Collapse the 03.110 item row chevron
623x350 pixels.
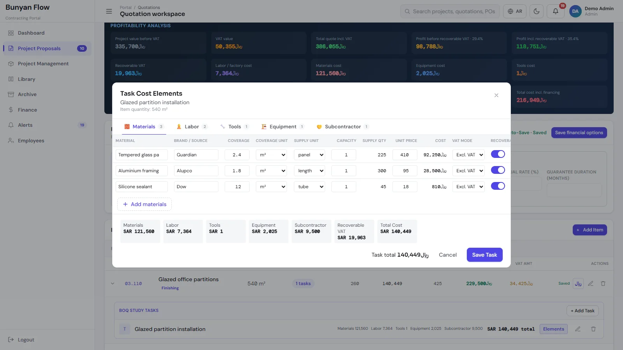[113, 283]
